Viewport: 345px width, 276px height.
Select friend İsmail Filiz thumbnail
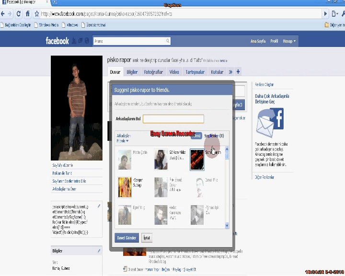pos(199,187)
